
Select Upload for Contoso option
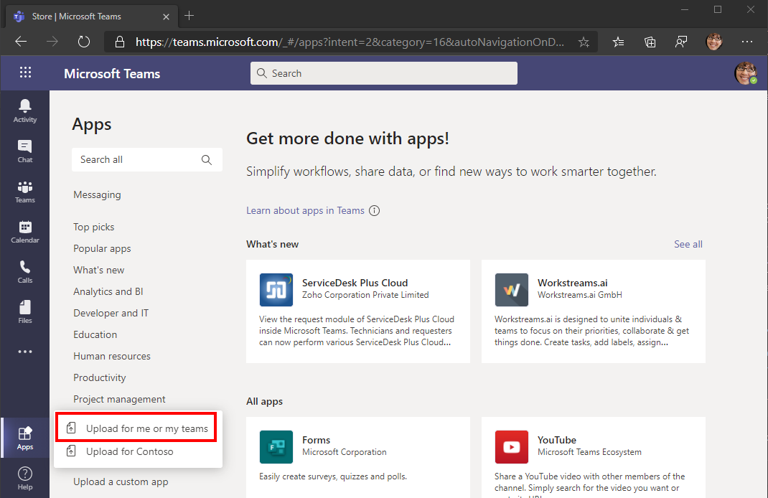[129, 451]
